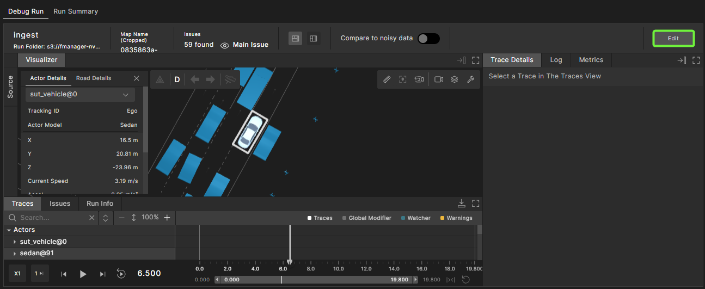Switch to the Run Summary tab

point(76,11)
